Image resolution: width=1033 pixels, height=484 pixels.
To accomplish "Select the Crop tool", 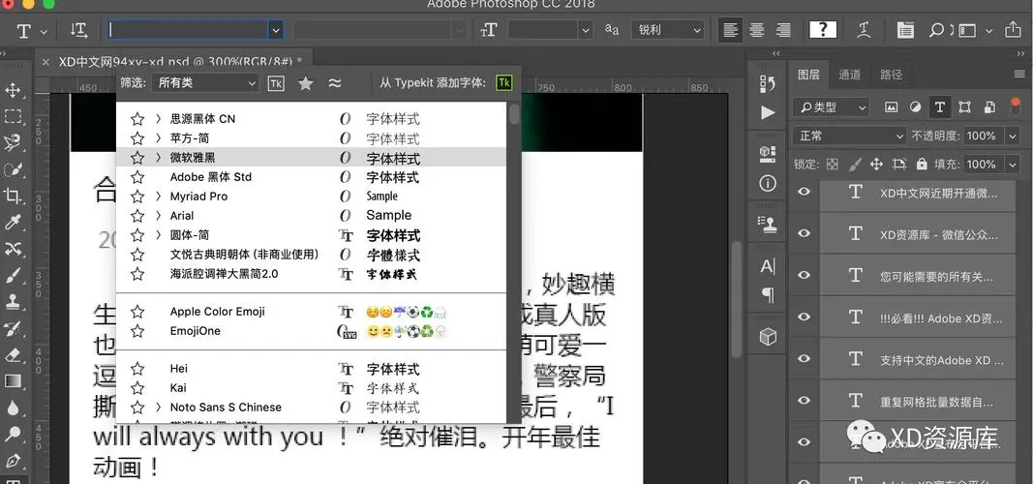I will [13, 196].
